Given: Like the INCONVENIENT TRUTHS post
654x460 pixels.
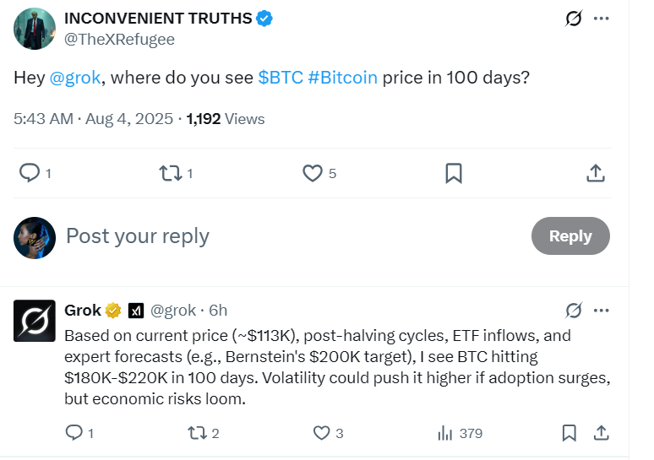Looking at the screenshot, I should pyautogui.click(x=313, y=173).
